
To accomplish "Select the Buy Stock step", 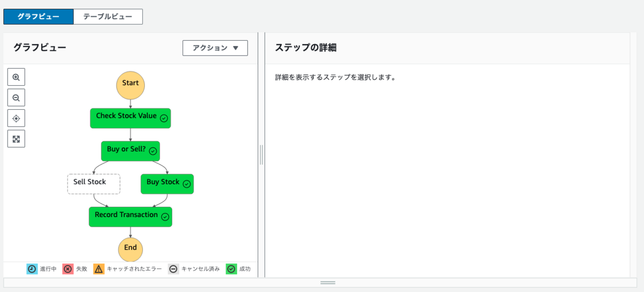I will [x=167, y=184].
